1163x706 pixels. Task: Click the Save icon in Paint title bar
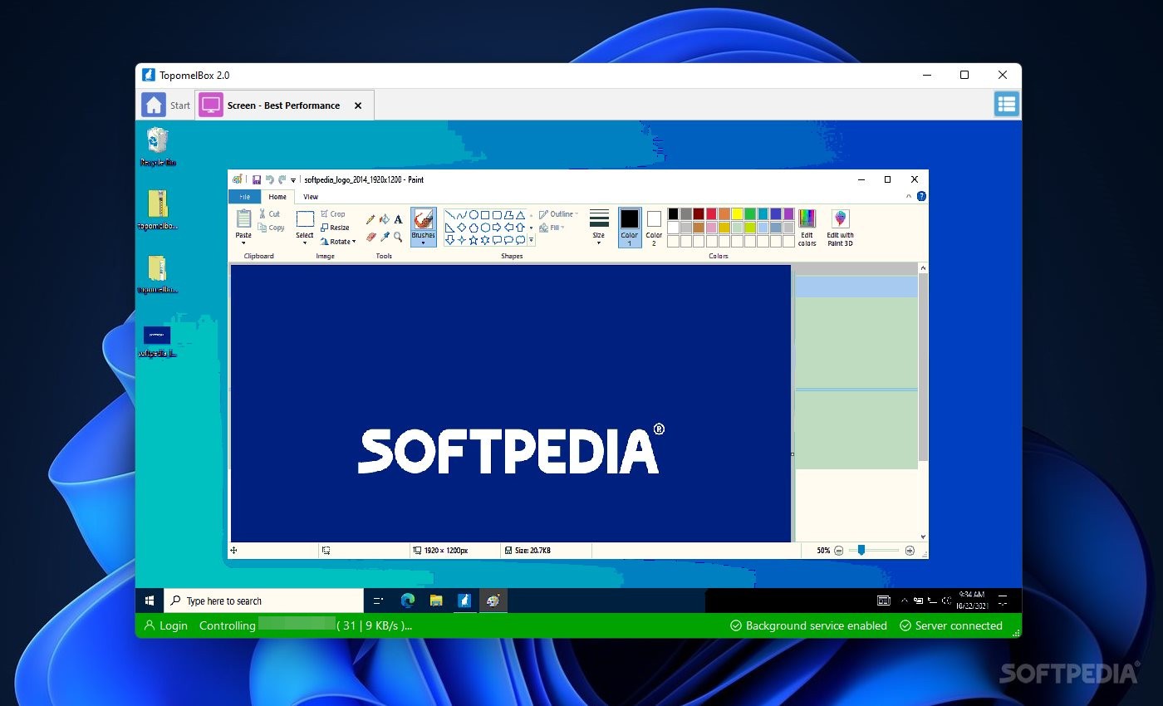[x=257, y=179]
